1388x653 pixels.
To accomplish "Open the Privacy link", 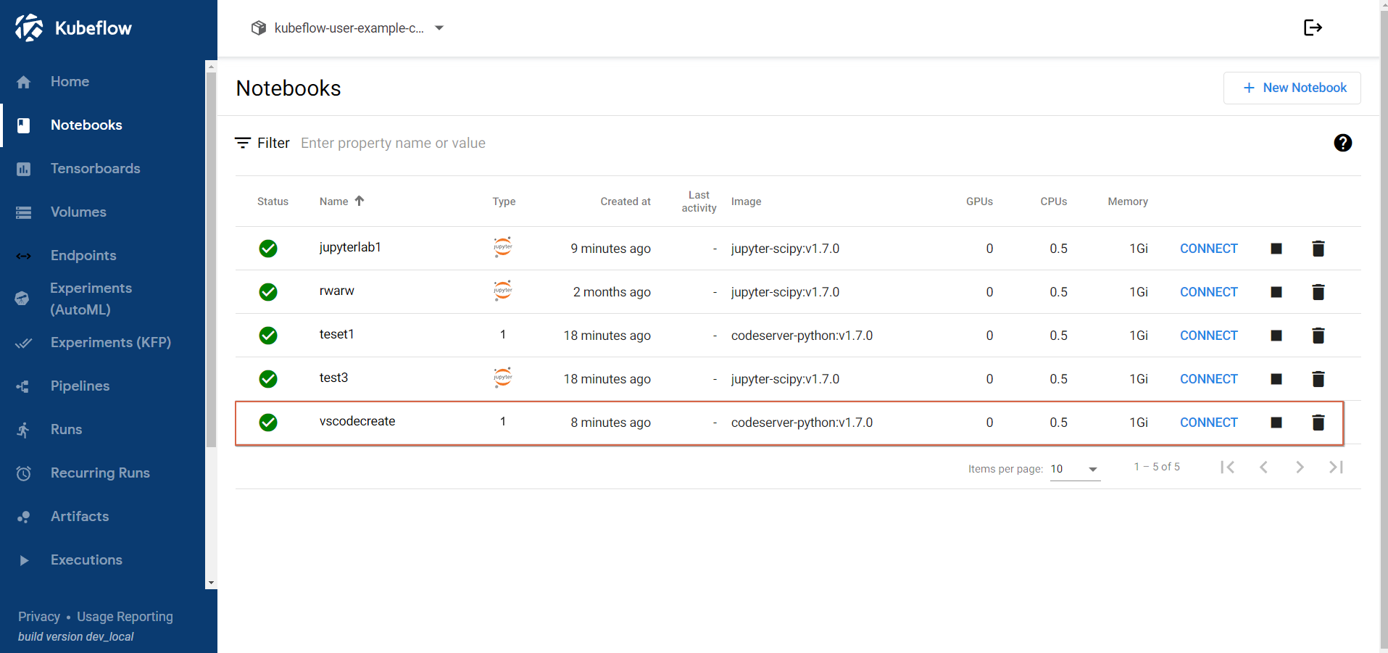I will point(39,617).
